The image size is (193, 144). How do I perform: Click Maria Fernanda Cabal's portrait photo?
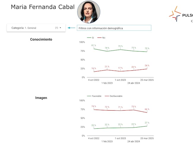pyautogui.click(x=88, y=12)
